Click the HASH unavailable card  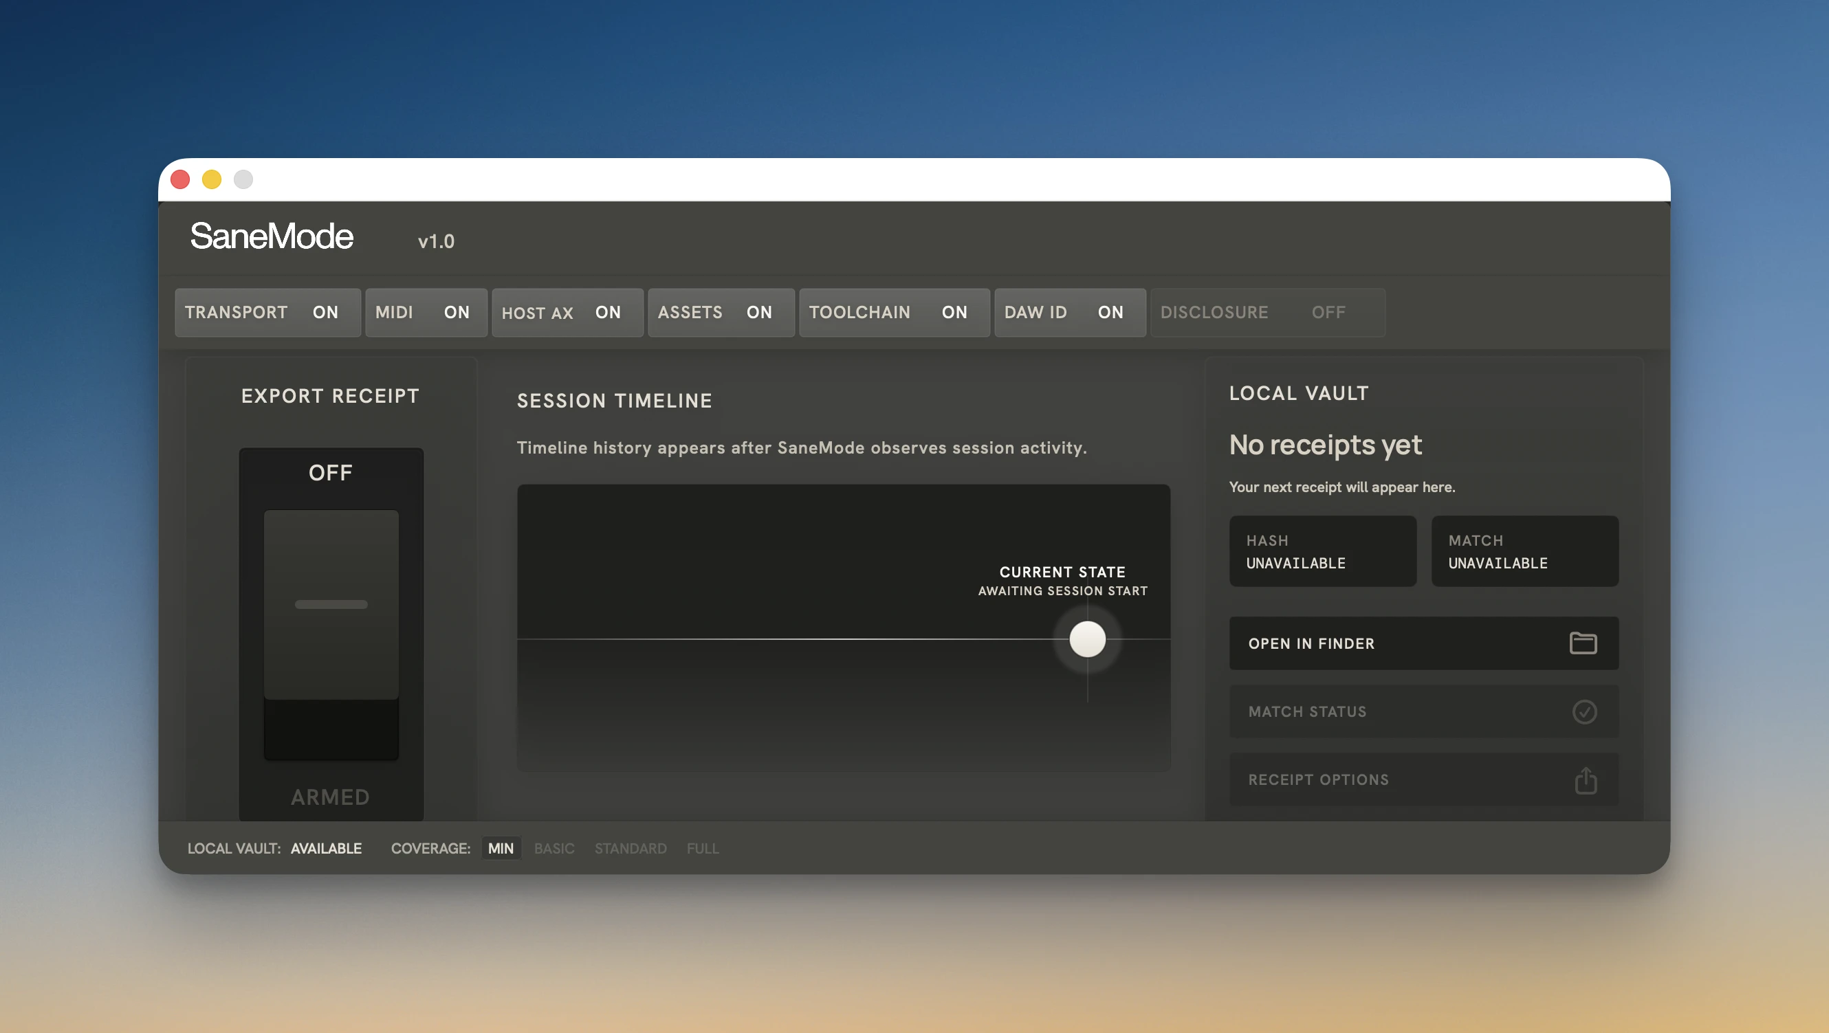pos(1322,551)
